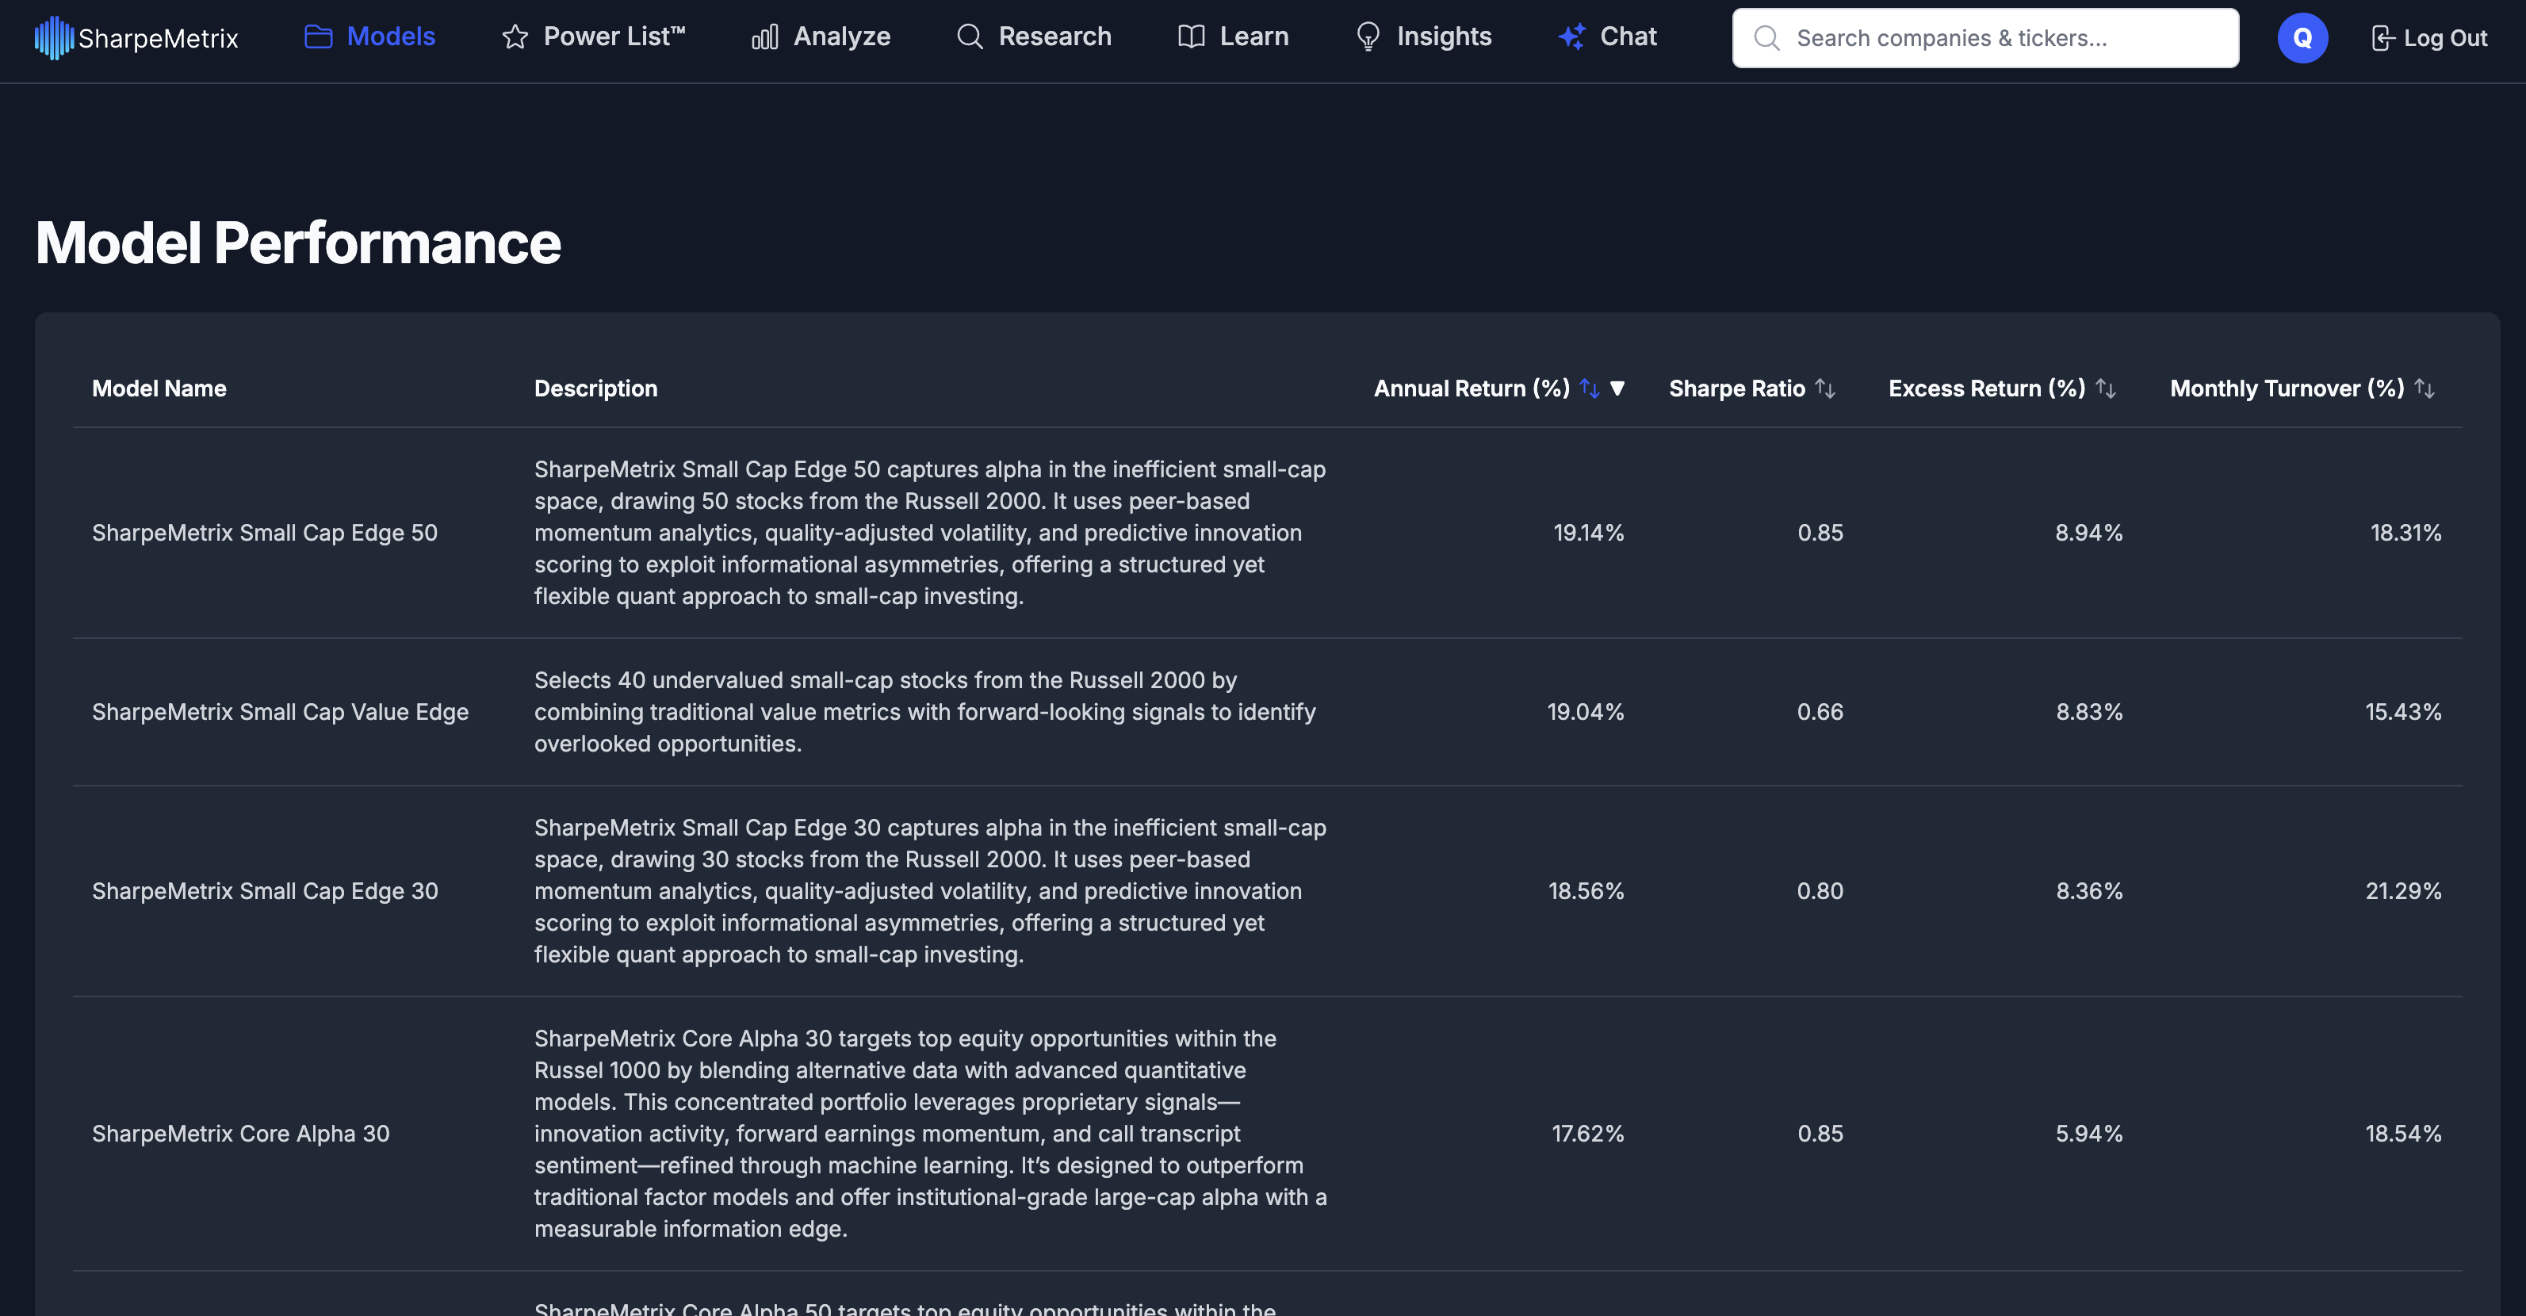Toggle sort order on Monthly Turnover column
This screenshot has width=2526, height=1316.
pos(2425,388)
